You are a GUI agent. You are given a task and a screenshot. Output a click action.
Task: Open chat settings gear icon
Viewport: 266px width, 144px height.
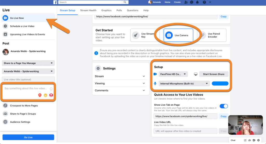point(258,140)
